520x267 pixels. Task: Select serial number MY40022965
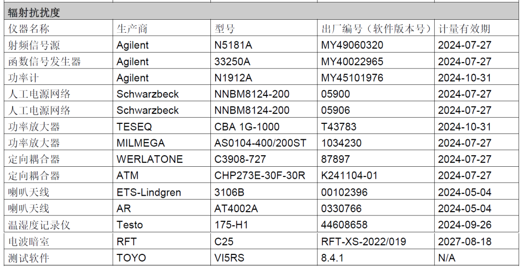[x=352, y=62]
